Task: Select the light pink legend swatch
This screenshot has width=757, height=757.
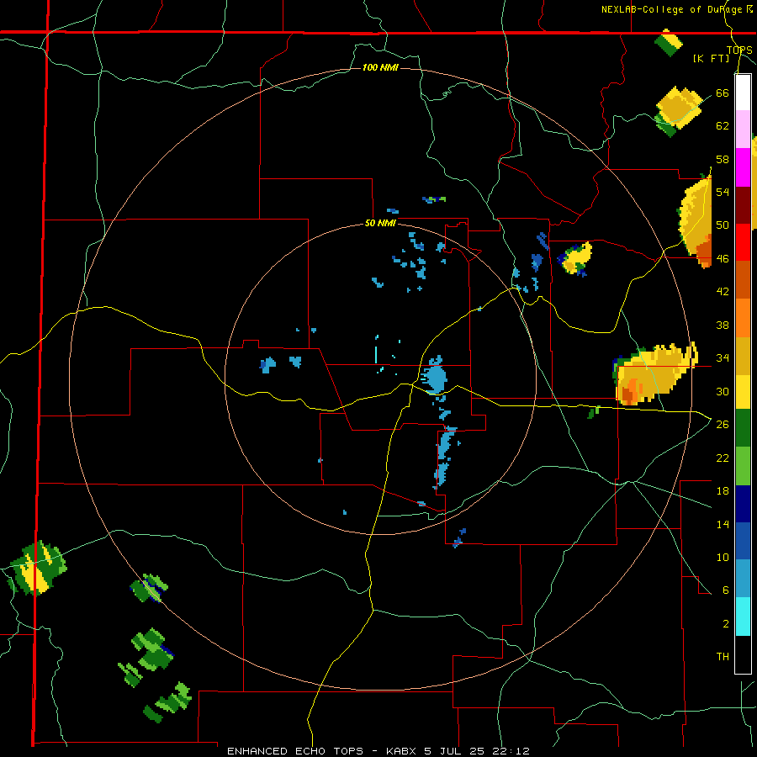Action: point(743,130)
